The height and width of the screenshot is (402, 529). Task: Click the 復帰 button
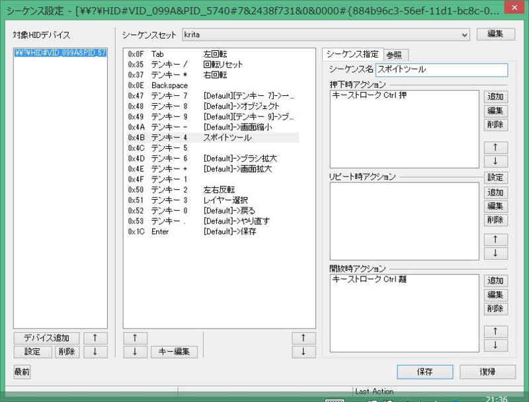pyautogui.click(x=487, y=372)
